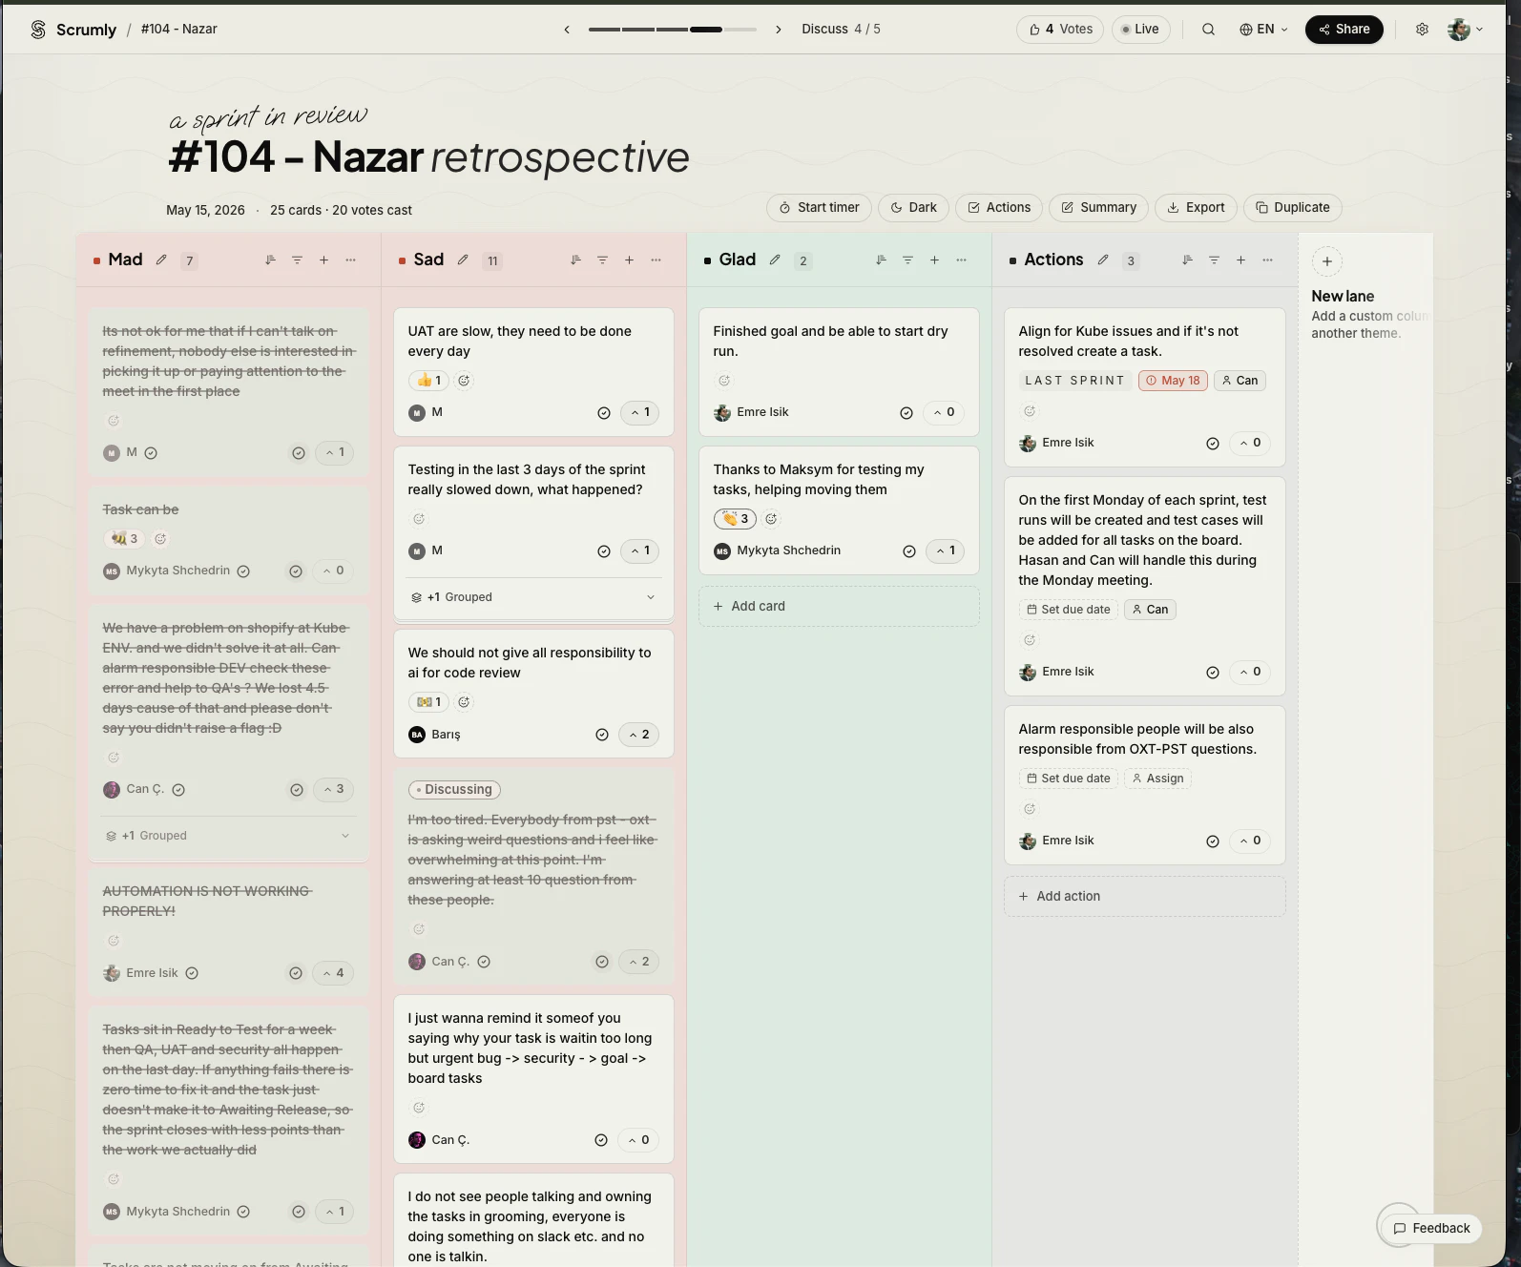Click Add card in Glad lane
This screenshot has width=1521, height=1267.
coord(839,607)
